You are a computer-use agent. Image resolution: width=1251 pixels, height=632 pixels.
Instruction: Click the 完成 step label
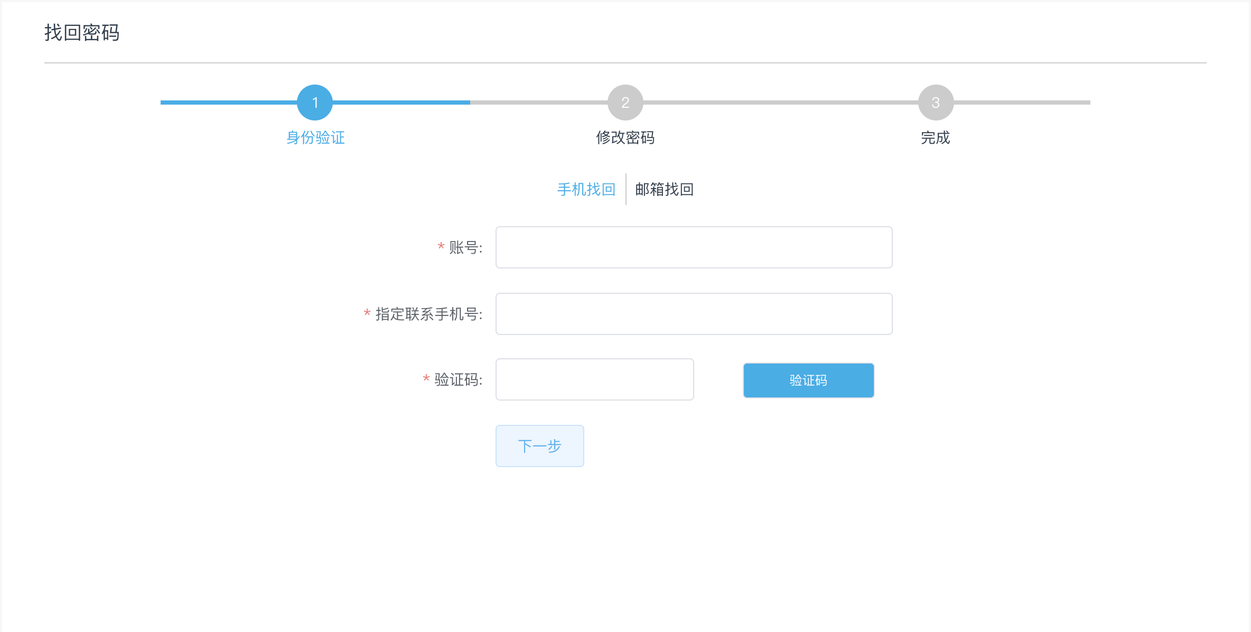(x=935, y=138)
